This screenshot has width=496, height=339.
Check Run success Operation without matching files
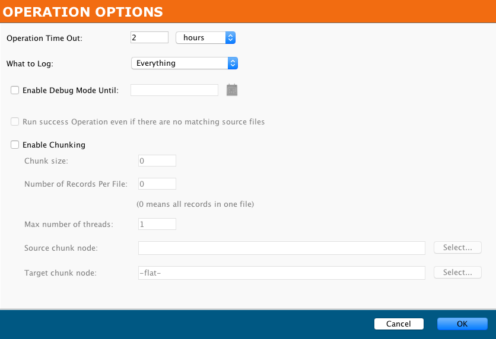[15, 122]
